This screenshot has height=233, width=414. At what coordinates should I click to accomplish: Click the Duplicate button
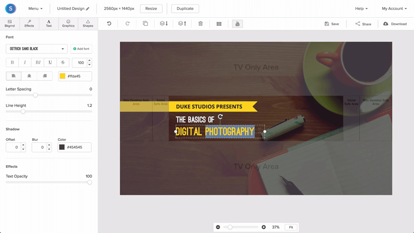pos(185,8)
